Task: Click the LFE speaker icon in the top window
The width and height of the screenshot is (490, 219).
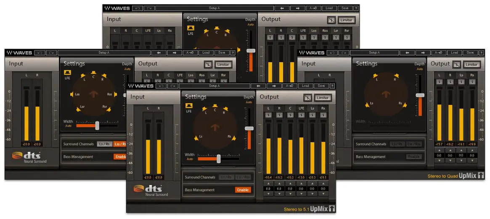Action: click(190, 28)
